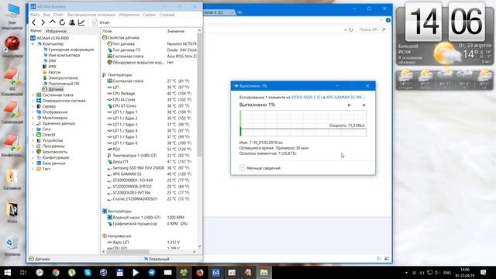Image resolution: width=496 pixels, height=279 pixels.
Task: Open the XPG GAMMIX S5 destination link
Action: point(345,97)
